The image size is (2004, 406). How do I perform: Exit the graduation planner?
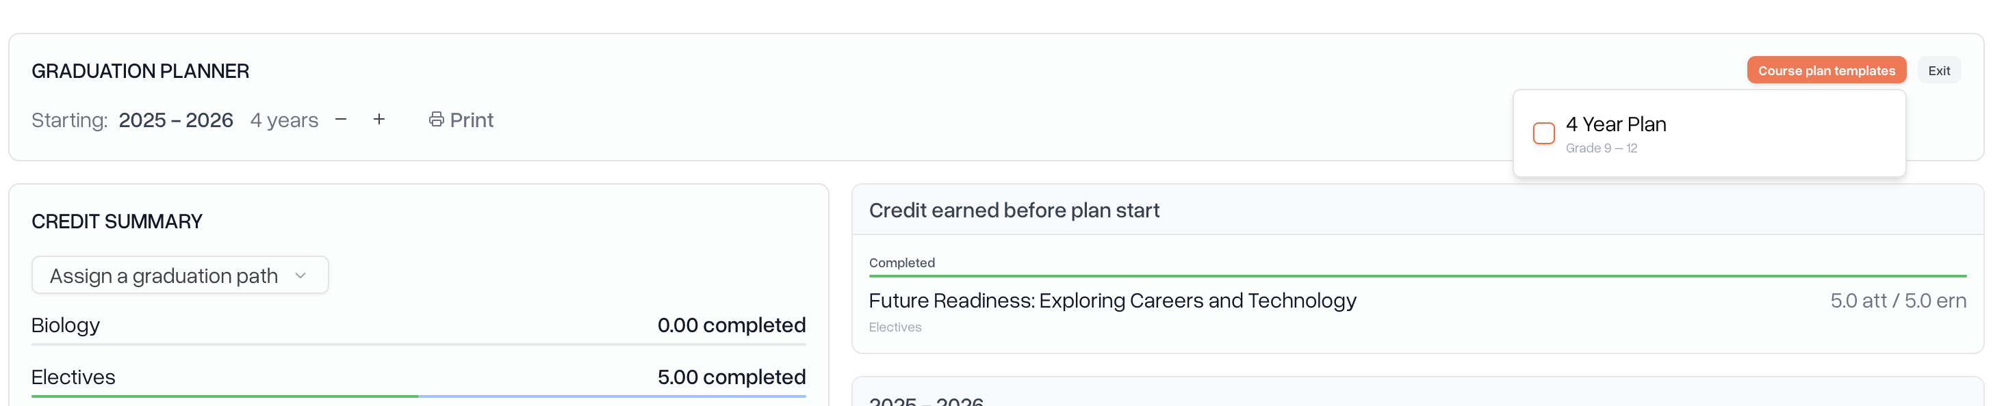coord(1939,70)
